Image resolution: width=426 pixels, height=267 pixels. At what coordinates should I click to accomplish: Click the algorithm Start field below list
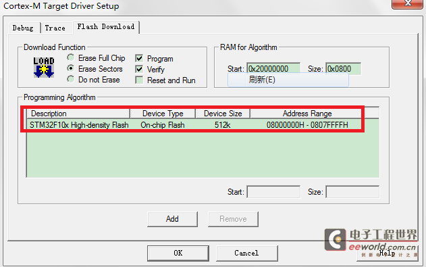[x=273, y=192]
